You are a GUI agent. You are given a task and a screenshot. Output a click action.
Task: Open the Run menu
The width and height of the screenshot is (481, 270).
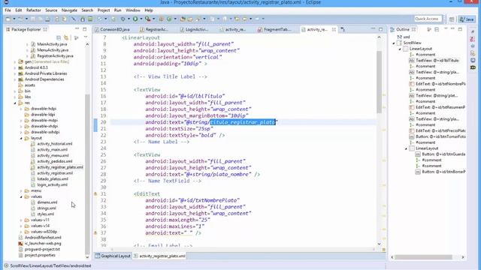click(118, 10)
